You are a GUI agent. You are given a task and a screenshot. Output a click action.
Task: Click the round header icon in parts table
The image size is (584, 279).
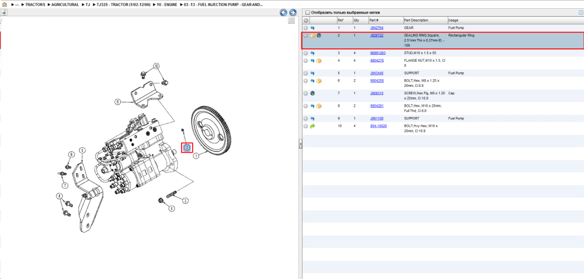[306, 20]
